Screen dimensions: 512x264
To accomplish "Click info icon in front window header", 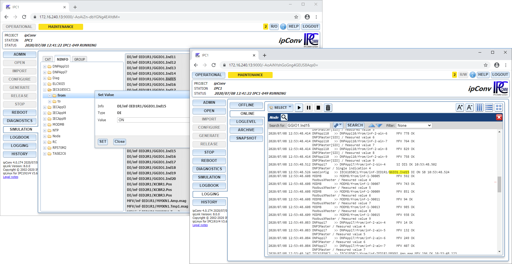I will pyautogui.click(x=473, y=75).
